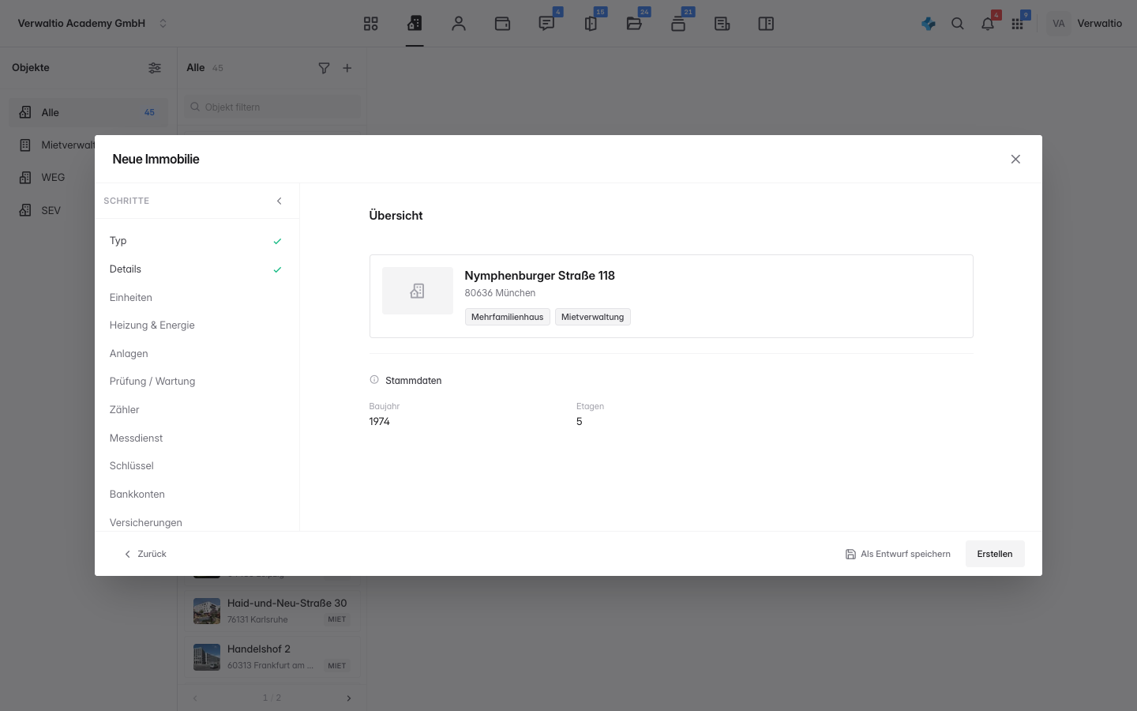Open the messages icon with badge 4
Viewport: 1137px width, 711px height.
pos(546,24)
